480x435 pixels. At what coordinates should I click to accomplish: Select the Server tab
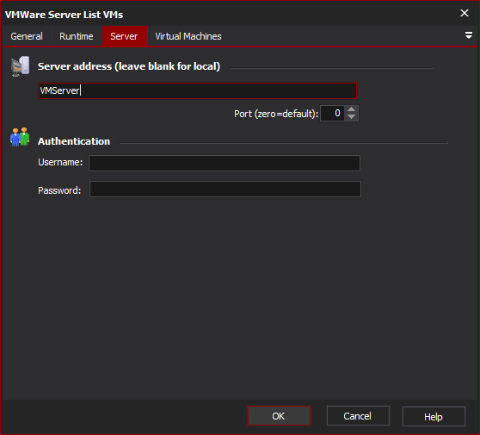point(124,36)
